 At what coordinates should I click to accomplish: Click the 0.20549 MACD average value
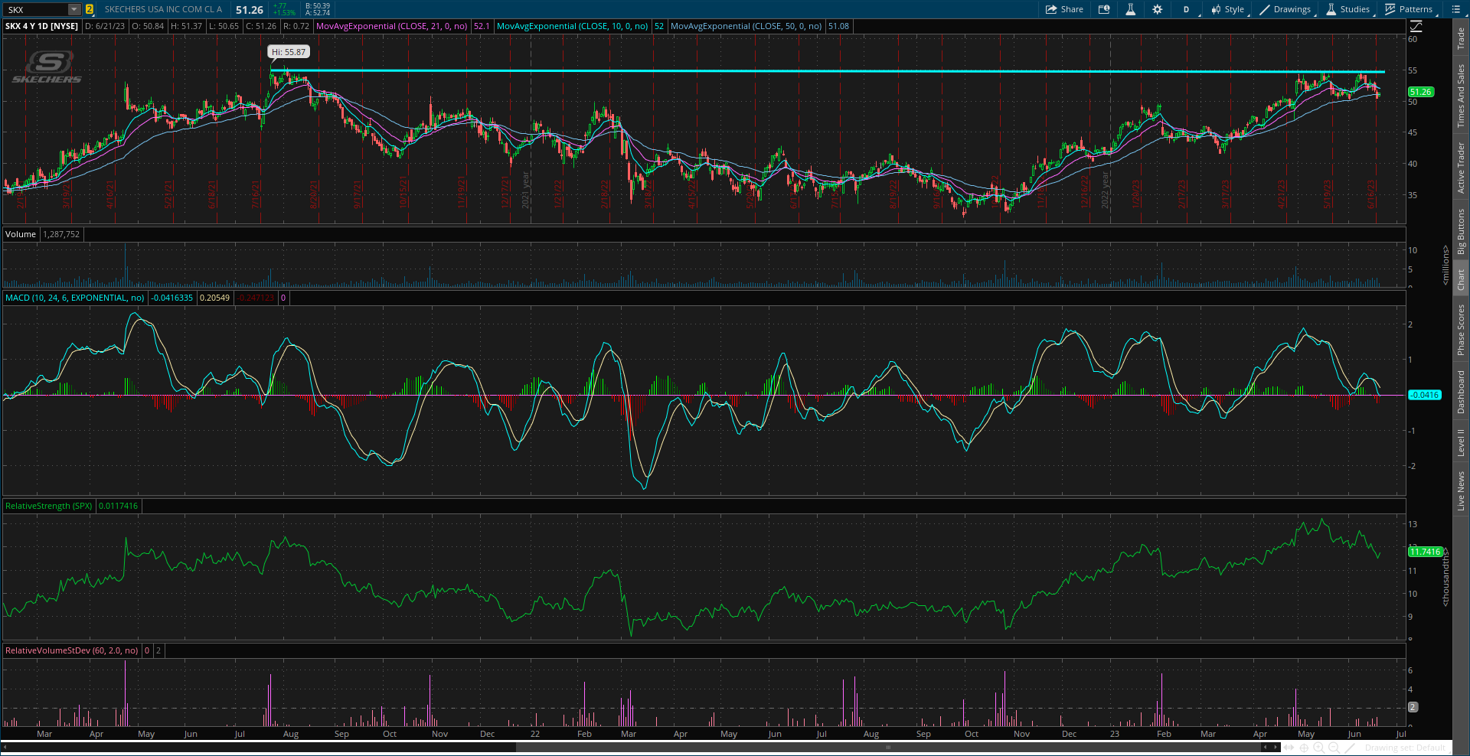tap(214, 298)
